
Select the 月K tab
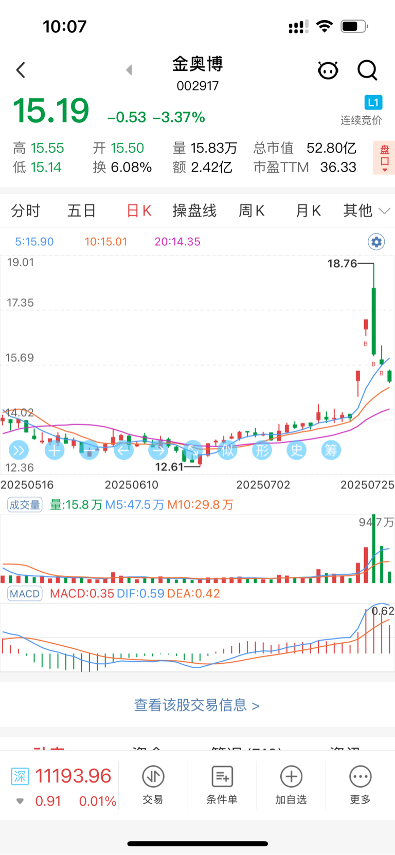pyautogui.click(x=308, y=211)
